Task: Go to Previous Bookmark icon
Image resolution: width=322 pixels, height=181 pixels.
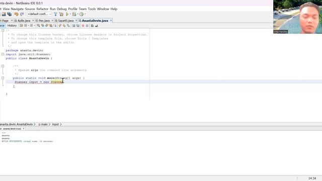Action: pyautogui.click(x=60, y=26)
